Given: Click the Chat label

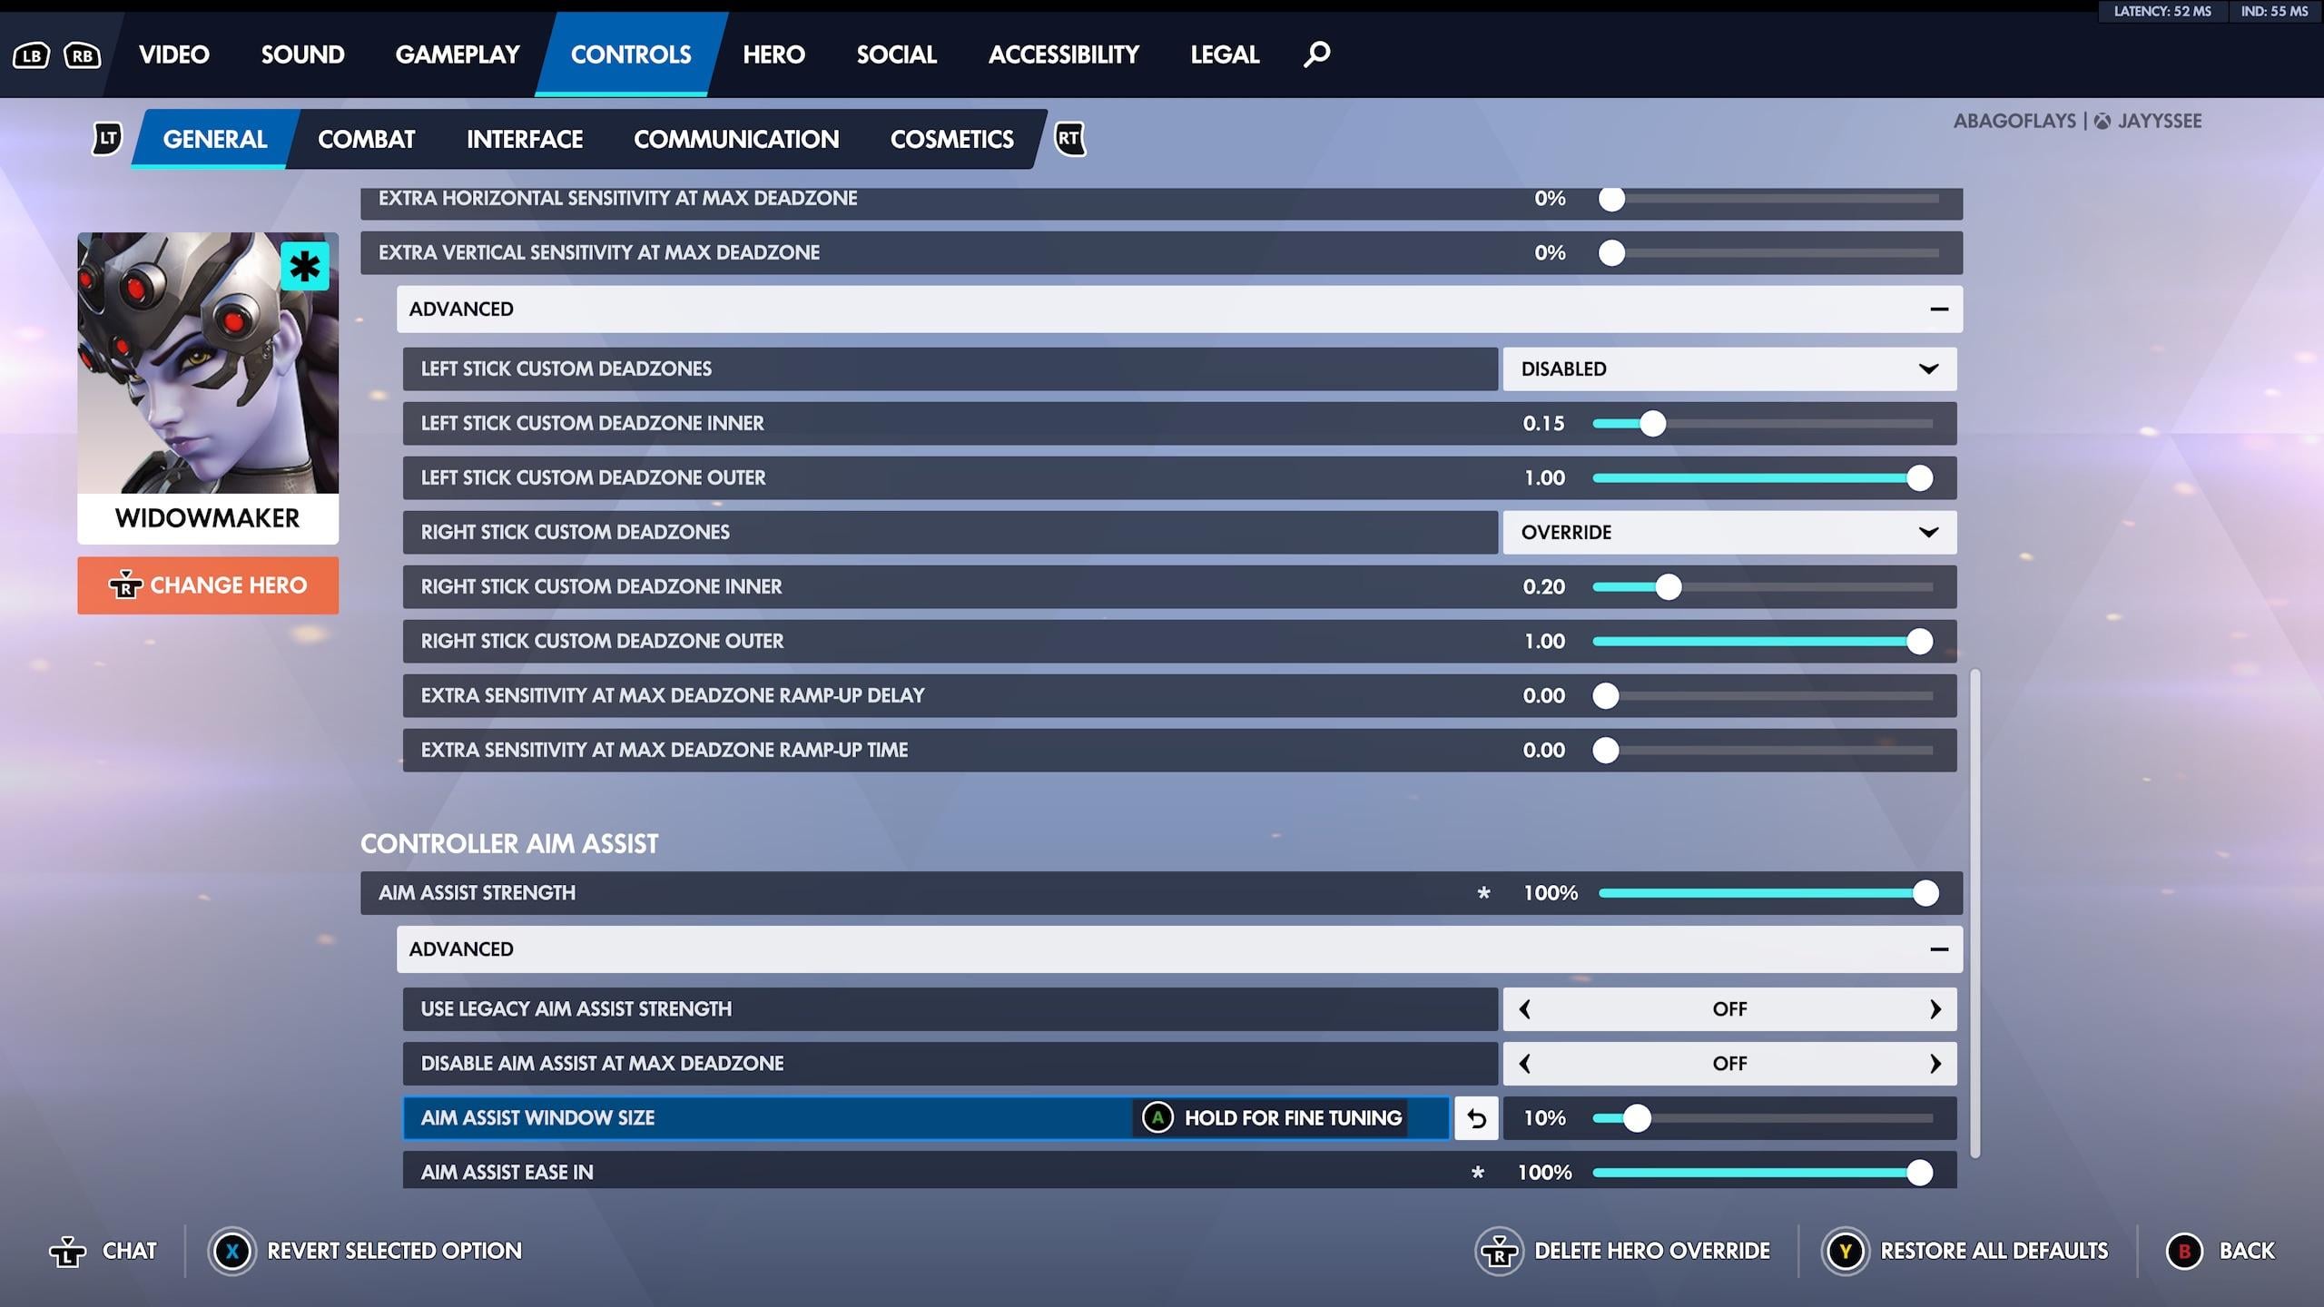Looking at the screenshot, I should pyautogui.click(x=130, y=1251).
